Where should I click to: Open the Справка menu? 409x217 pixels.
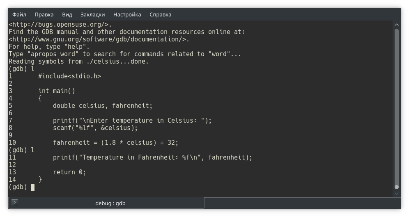click(160, 14)
